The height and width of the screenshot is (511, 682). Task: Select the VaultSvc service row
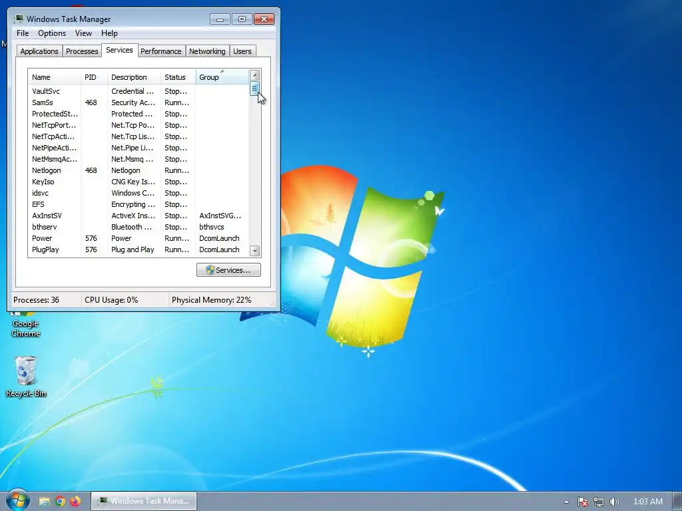(139, 90)
